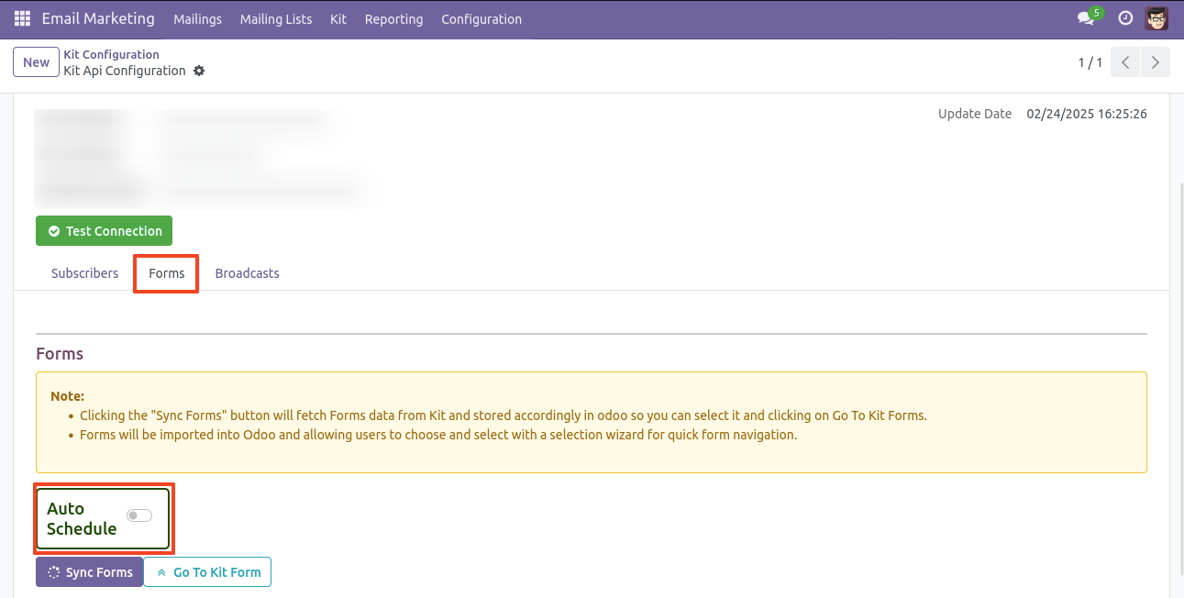Go to next record arrow
The height and width of the screenshot is (598, 1184).
point(1155,62)
